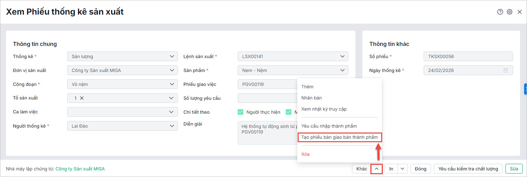Remove tag 1 from Tổ sản xuất
This screenshot has width=527, height=177.
82,98
